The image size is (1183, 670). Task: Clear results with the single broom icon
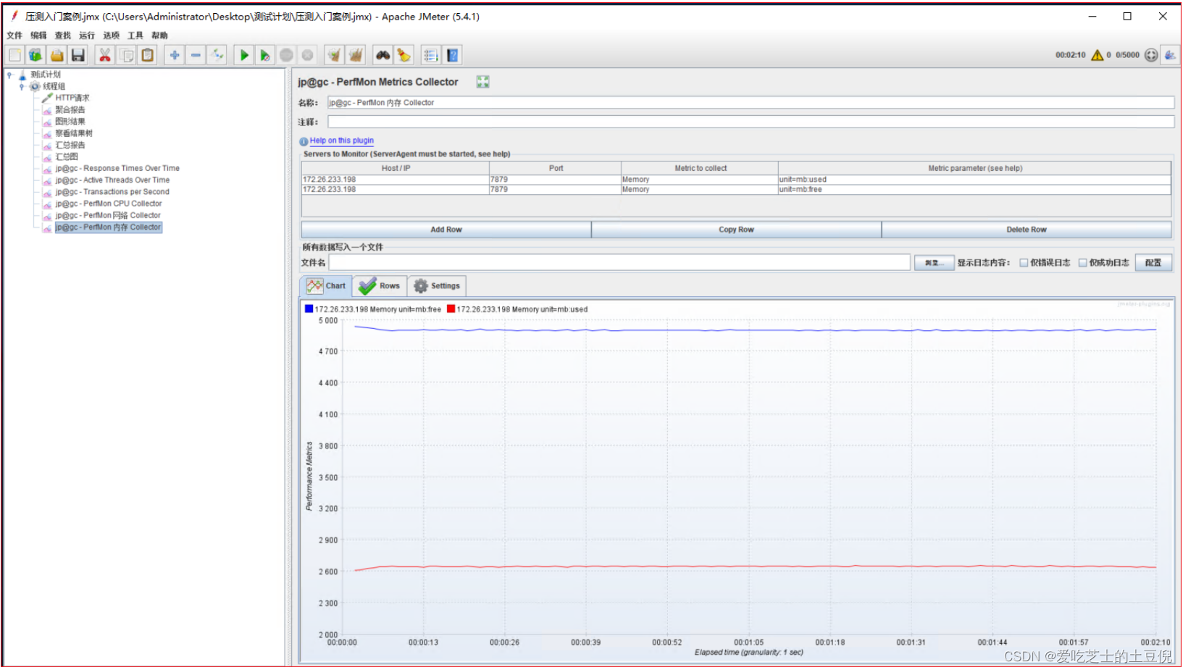tap(334, 55)
